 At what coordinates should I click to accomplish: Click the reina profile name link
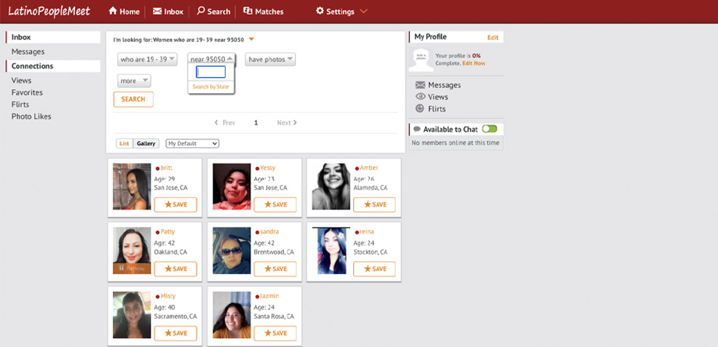[x=367, y=232]
